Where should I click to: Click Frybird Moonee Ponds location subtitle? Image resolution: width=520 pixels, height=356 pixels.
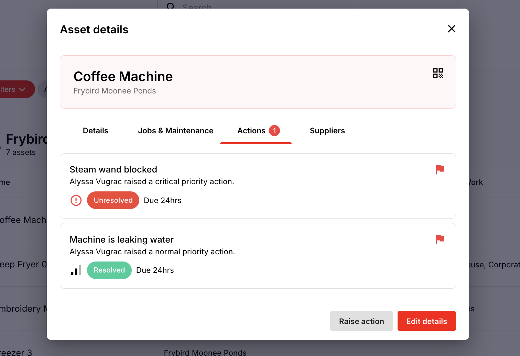(x=115, y=91)
